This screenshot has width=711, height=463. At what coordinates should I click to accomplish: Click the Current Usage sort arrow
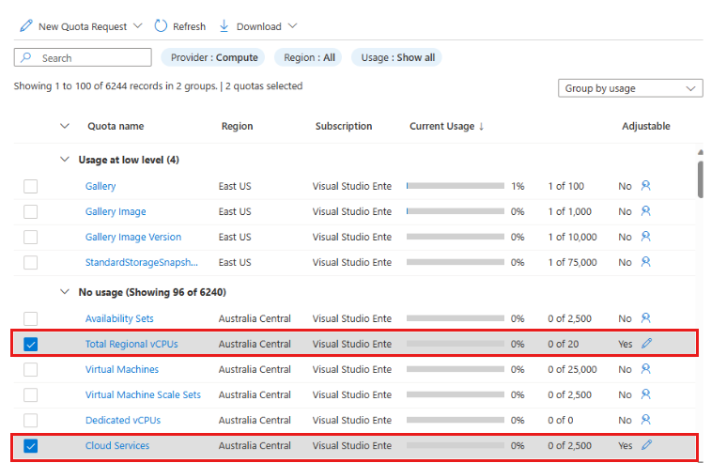[482, 127]
